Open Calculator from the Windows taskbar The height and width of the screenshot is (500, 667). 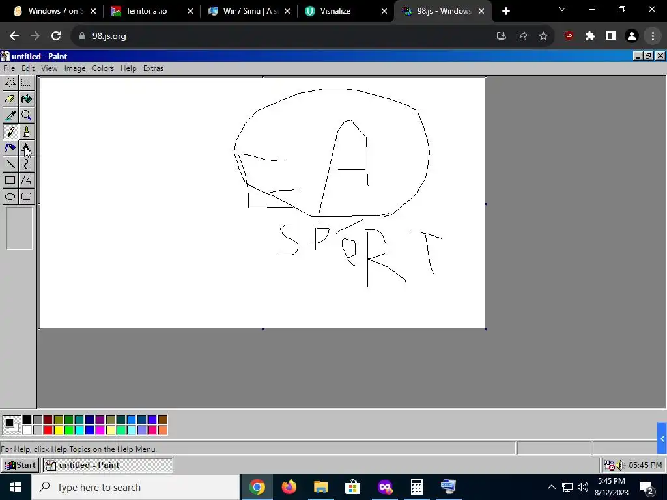click(x=416, y=487)
